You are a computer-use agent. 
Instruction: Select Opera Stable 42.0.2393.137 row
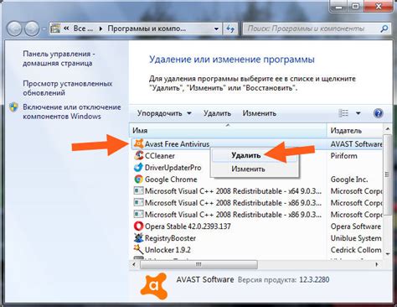[256, 226]
